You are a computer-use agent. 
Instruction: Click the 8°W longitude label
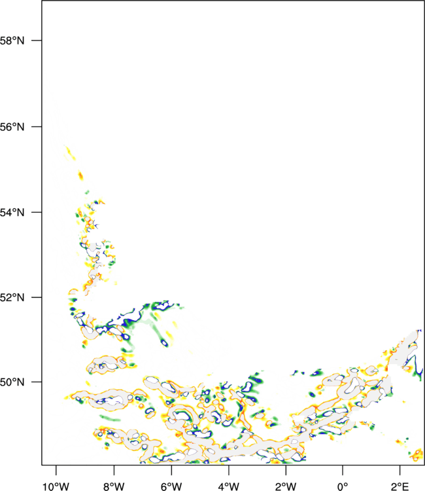tap(114, 486)
